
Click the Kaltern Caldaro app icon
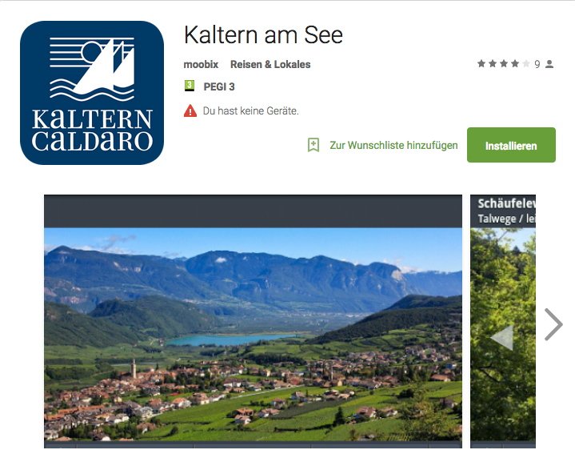pos(92,93)
